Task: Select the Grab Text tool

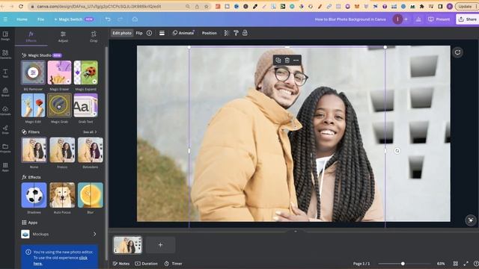Action: tap(86, 105)
